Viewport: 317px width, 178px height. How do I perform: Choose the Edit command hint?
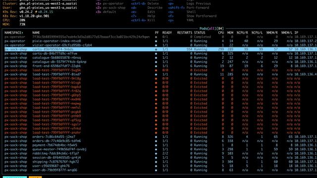pyautogui.click(x=143, y=12)
